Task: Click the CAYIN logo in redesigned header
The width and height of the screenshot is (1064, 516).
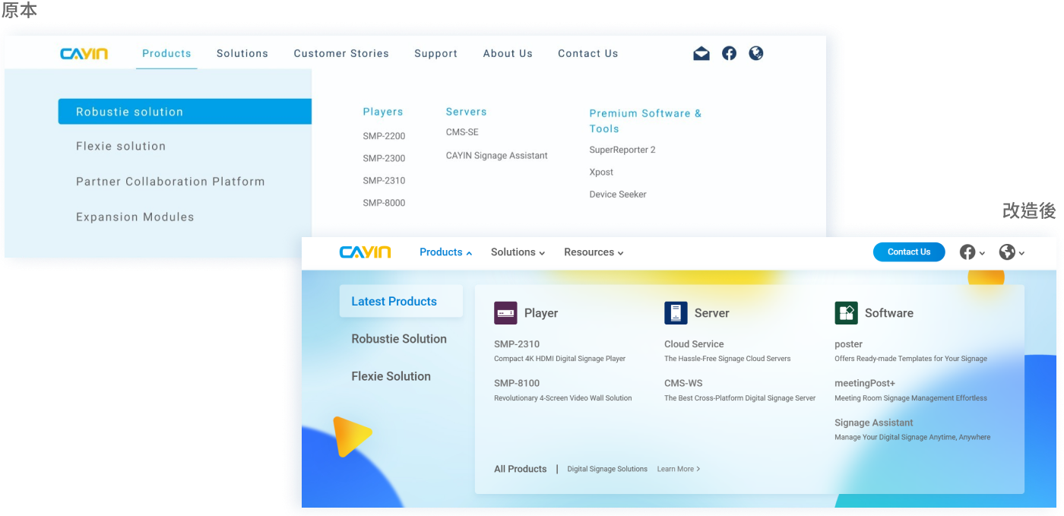Action: (x=365, y=252)
